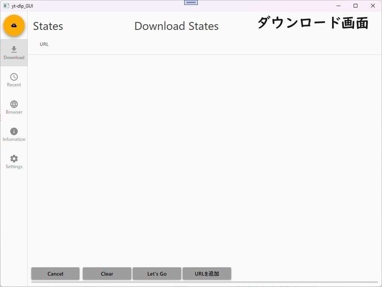Click the Download States heading
Screen dimensions: 382x287
(176, 26)
